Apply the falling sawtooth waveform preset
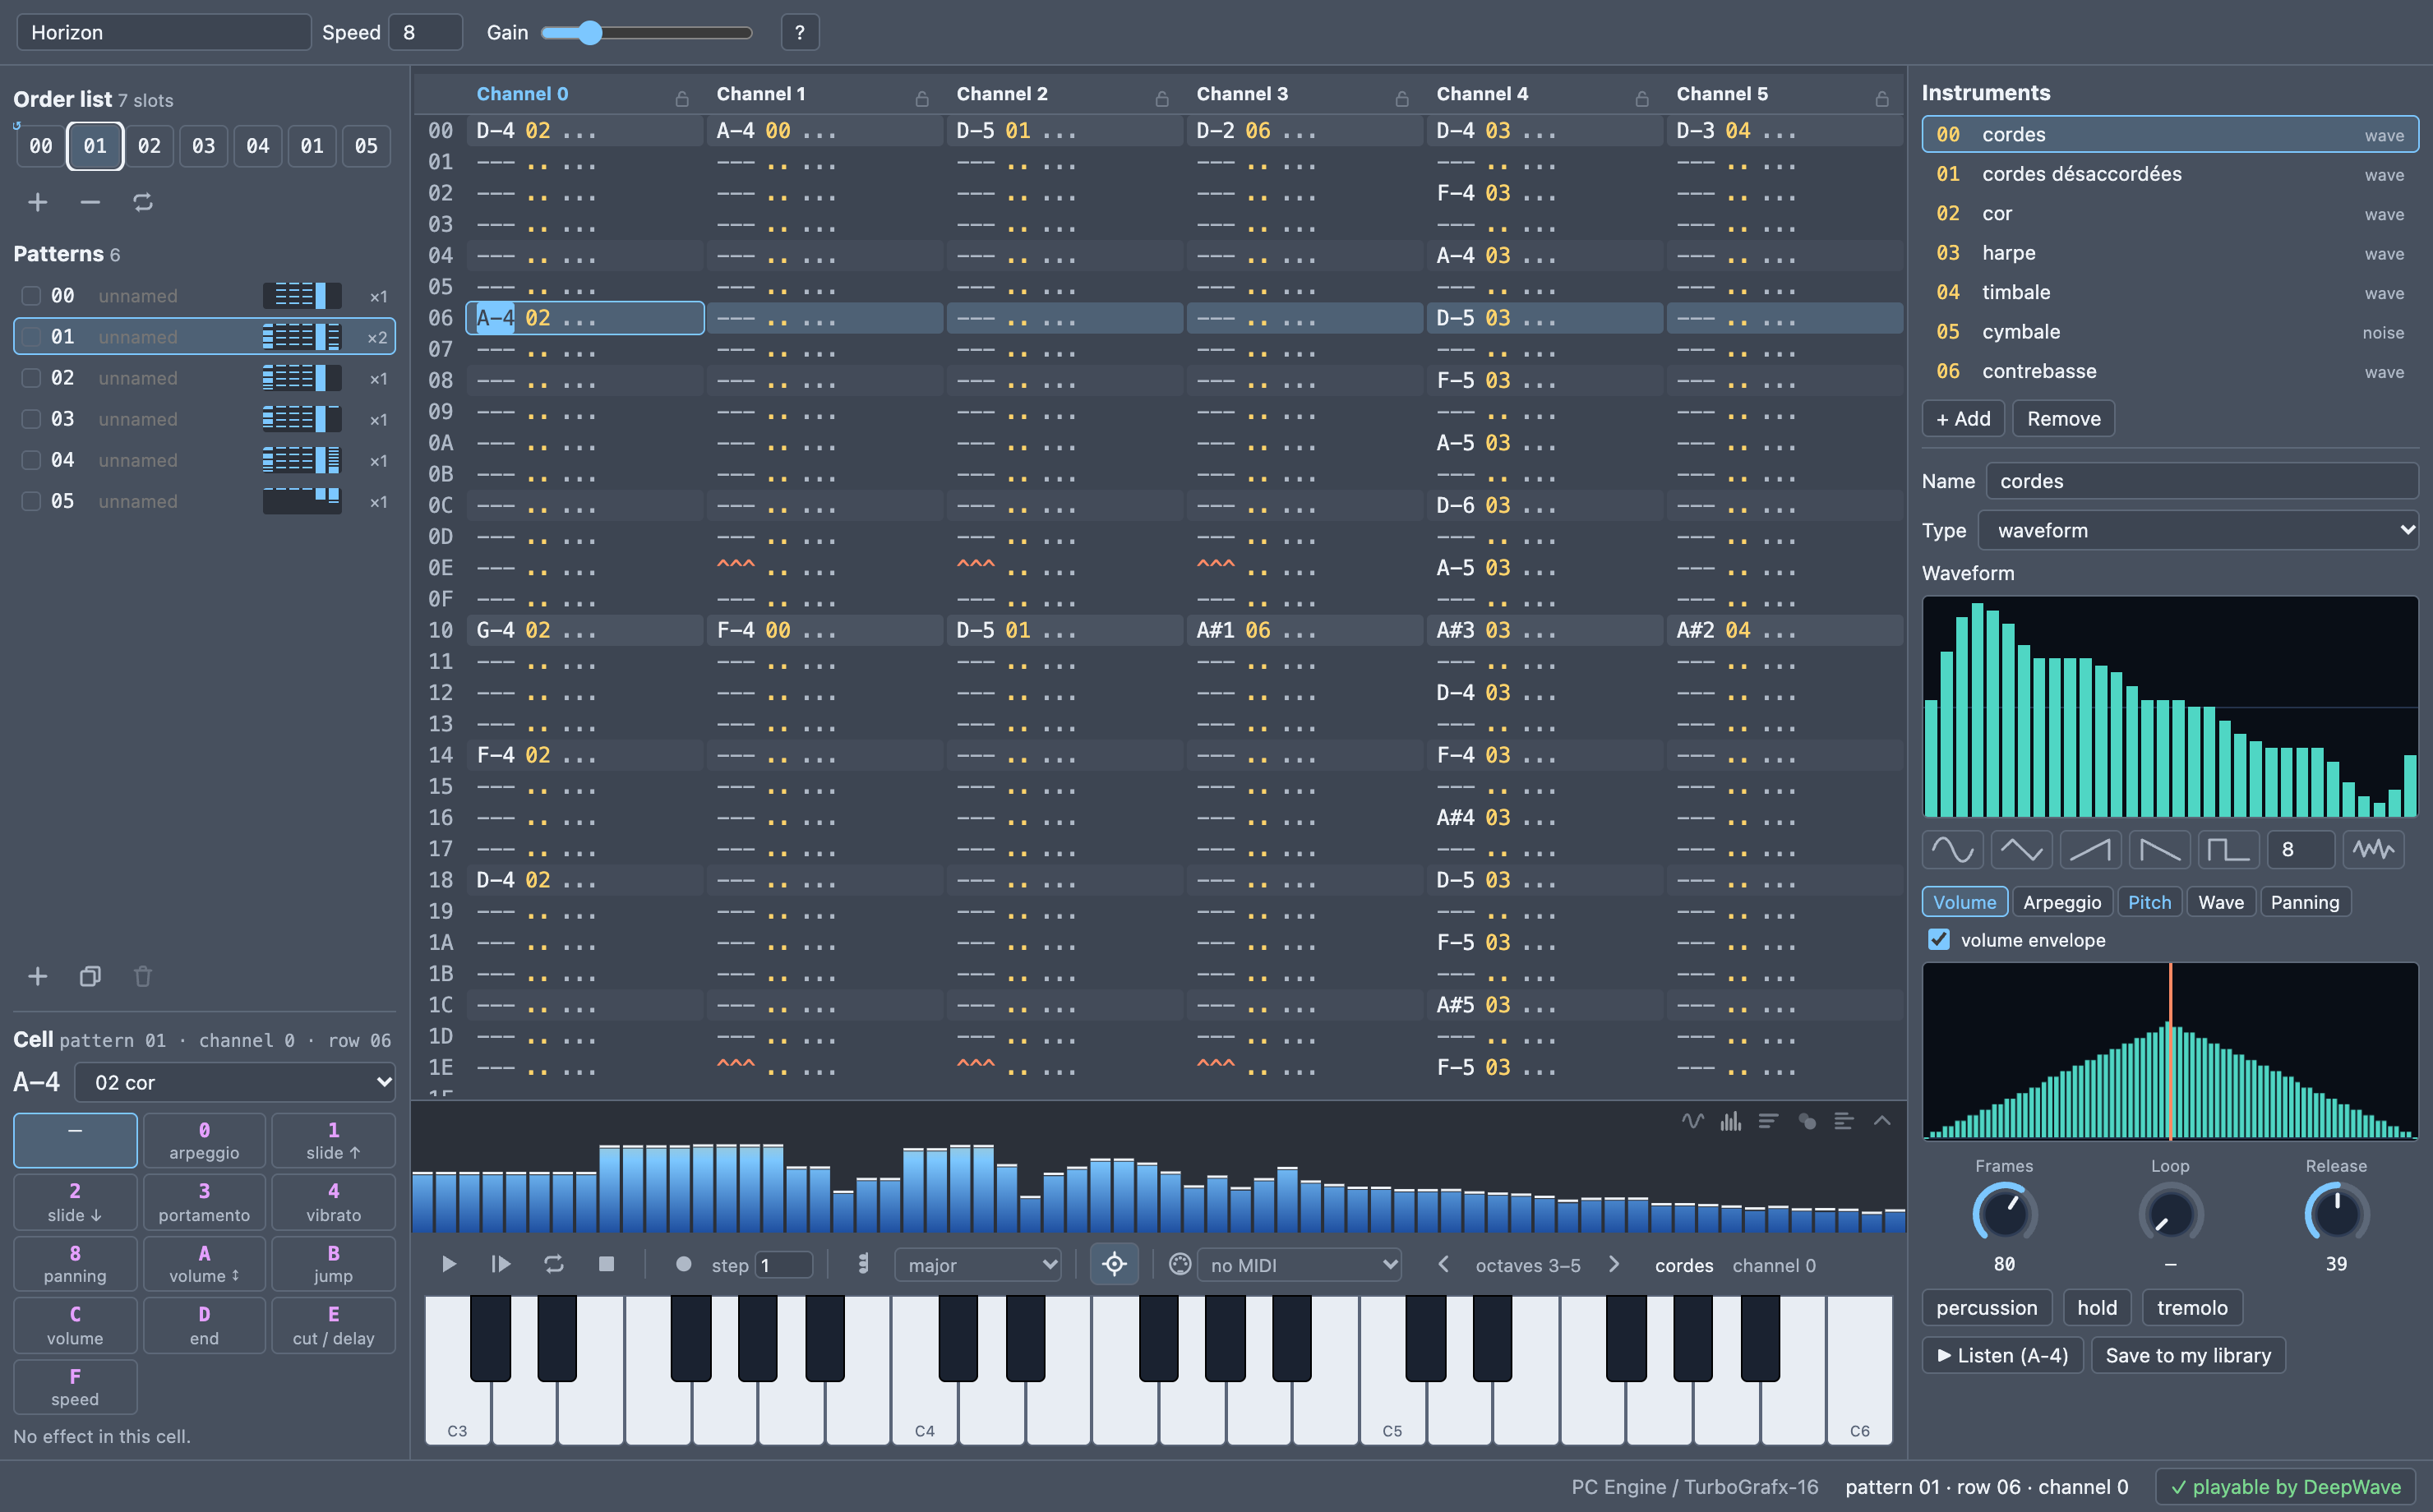2433x1512 pixels. pyautogui.click(x=2160, y=850)
